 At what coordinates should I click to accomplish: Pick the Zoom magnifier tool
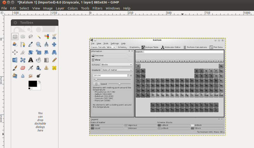(38, 44)
